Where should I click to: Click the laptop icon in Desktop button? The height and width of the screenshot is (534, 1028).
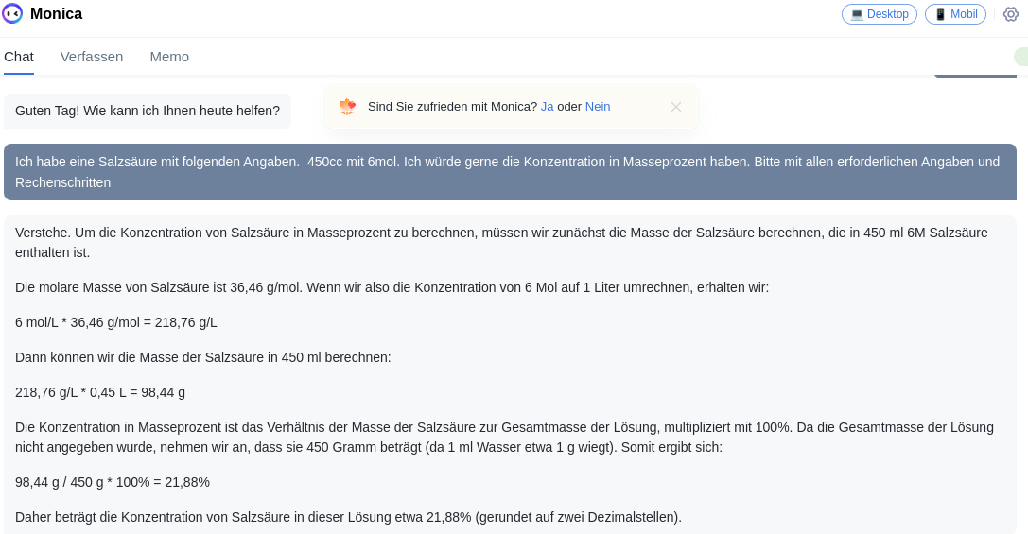point(857,14)
